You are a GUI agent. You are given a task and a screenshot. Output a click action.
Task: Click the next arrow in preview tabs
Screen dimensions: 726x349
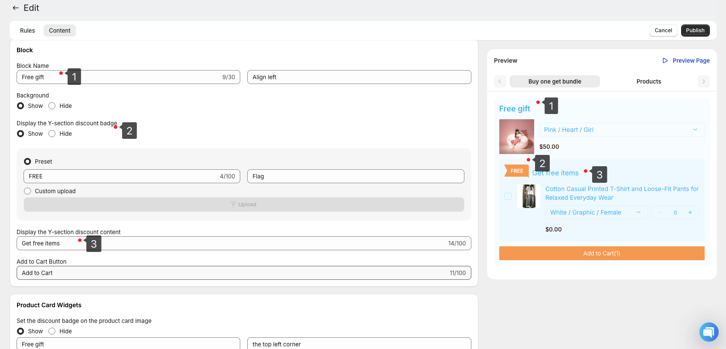click(x=703, y=81)
